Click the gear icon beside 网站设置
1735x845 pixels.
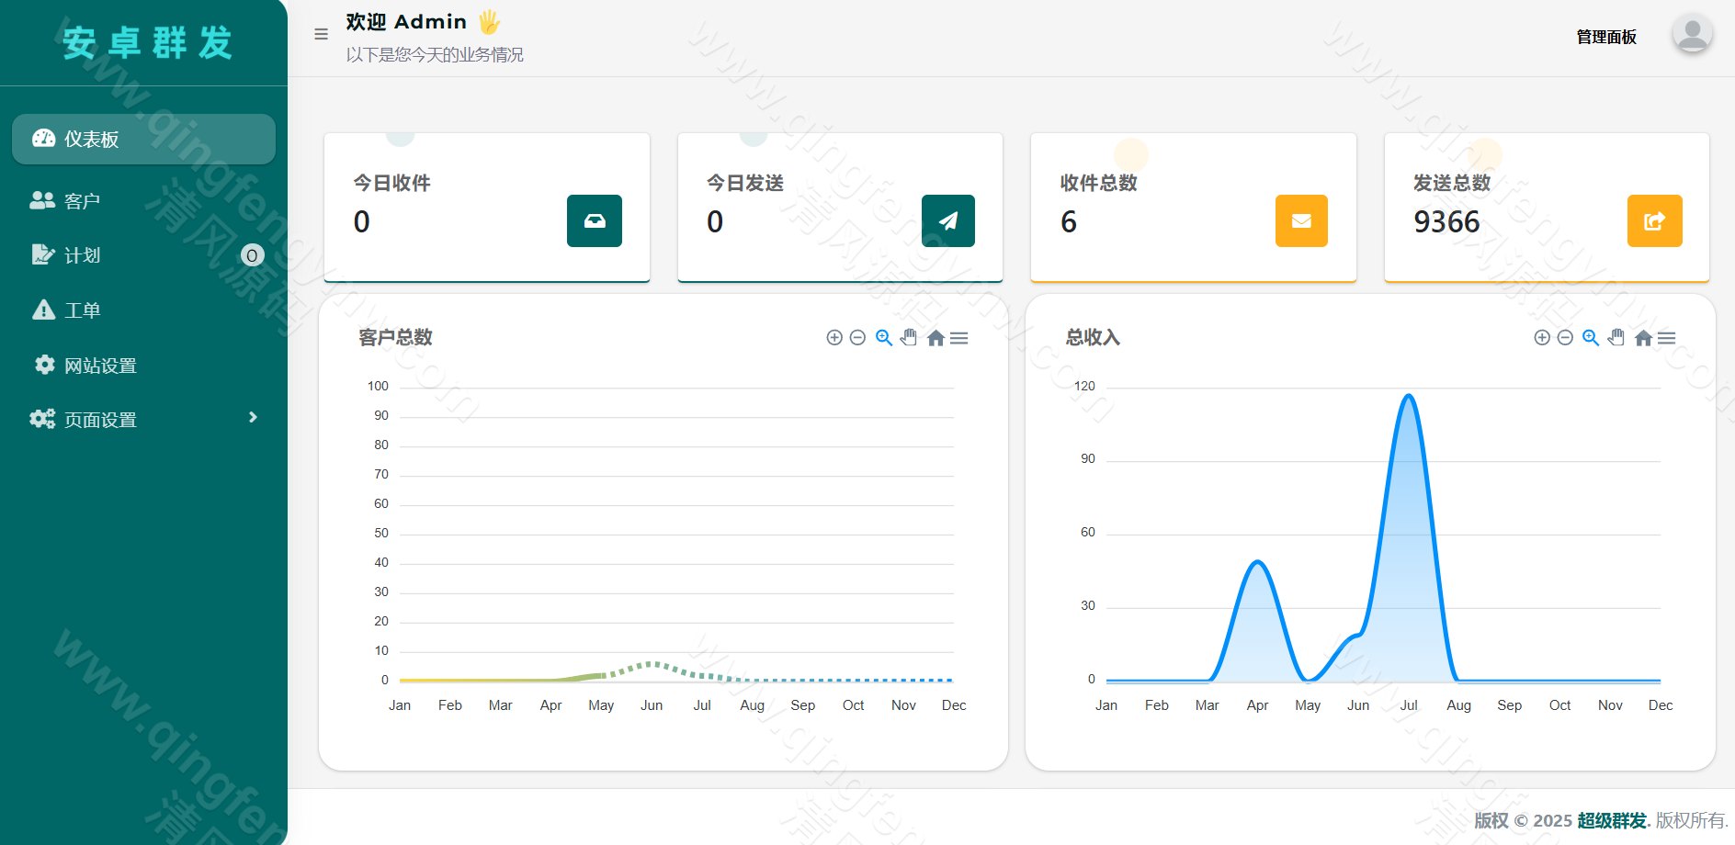[44, 365]
